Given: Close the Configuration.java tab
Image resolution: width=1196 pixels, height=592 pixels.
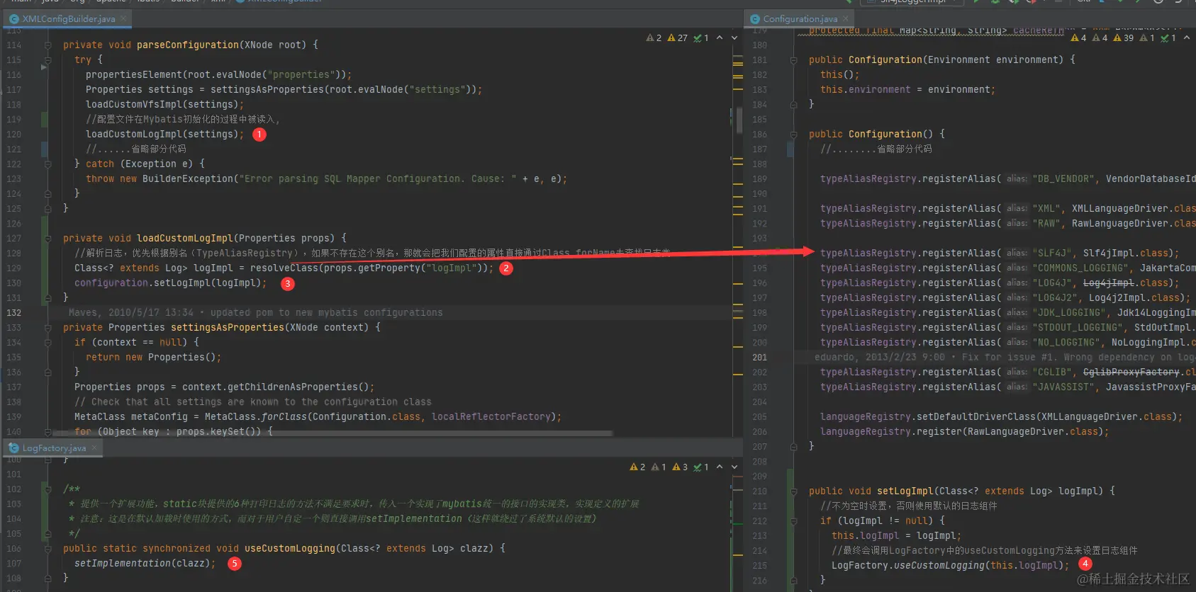Looking at the screenshot, I should point(846,18).
